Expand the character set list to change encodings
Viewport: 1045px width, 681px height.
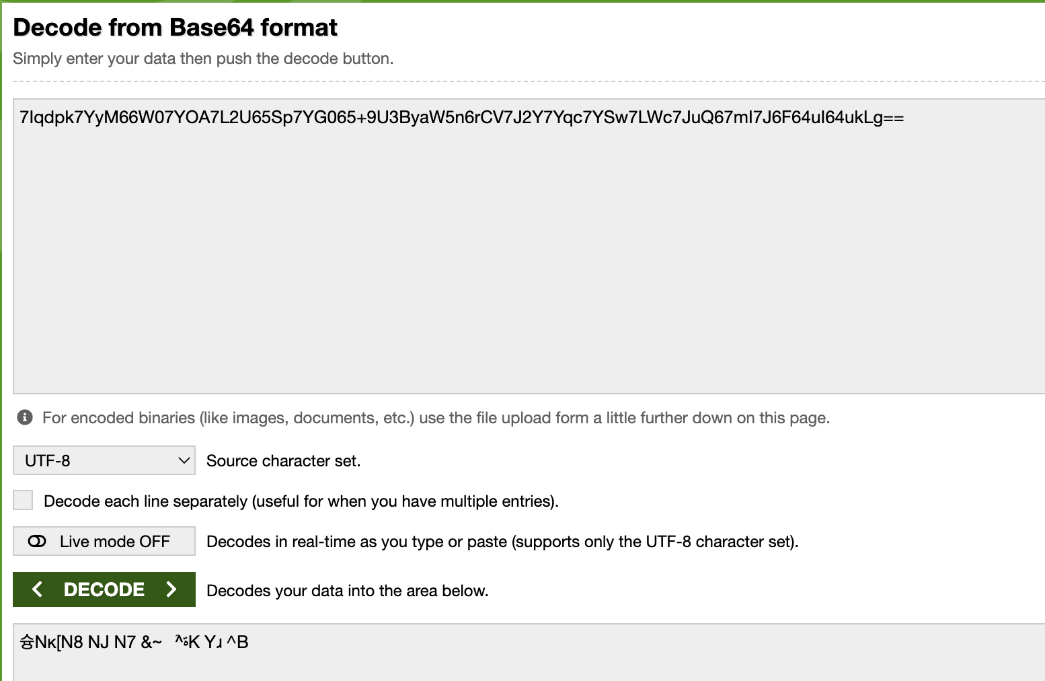pos(104,460)
